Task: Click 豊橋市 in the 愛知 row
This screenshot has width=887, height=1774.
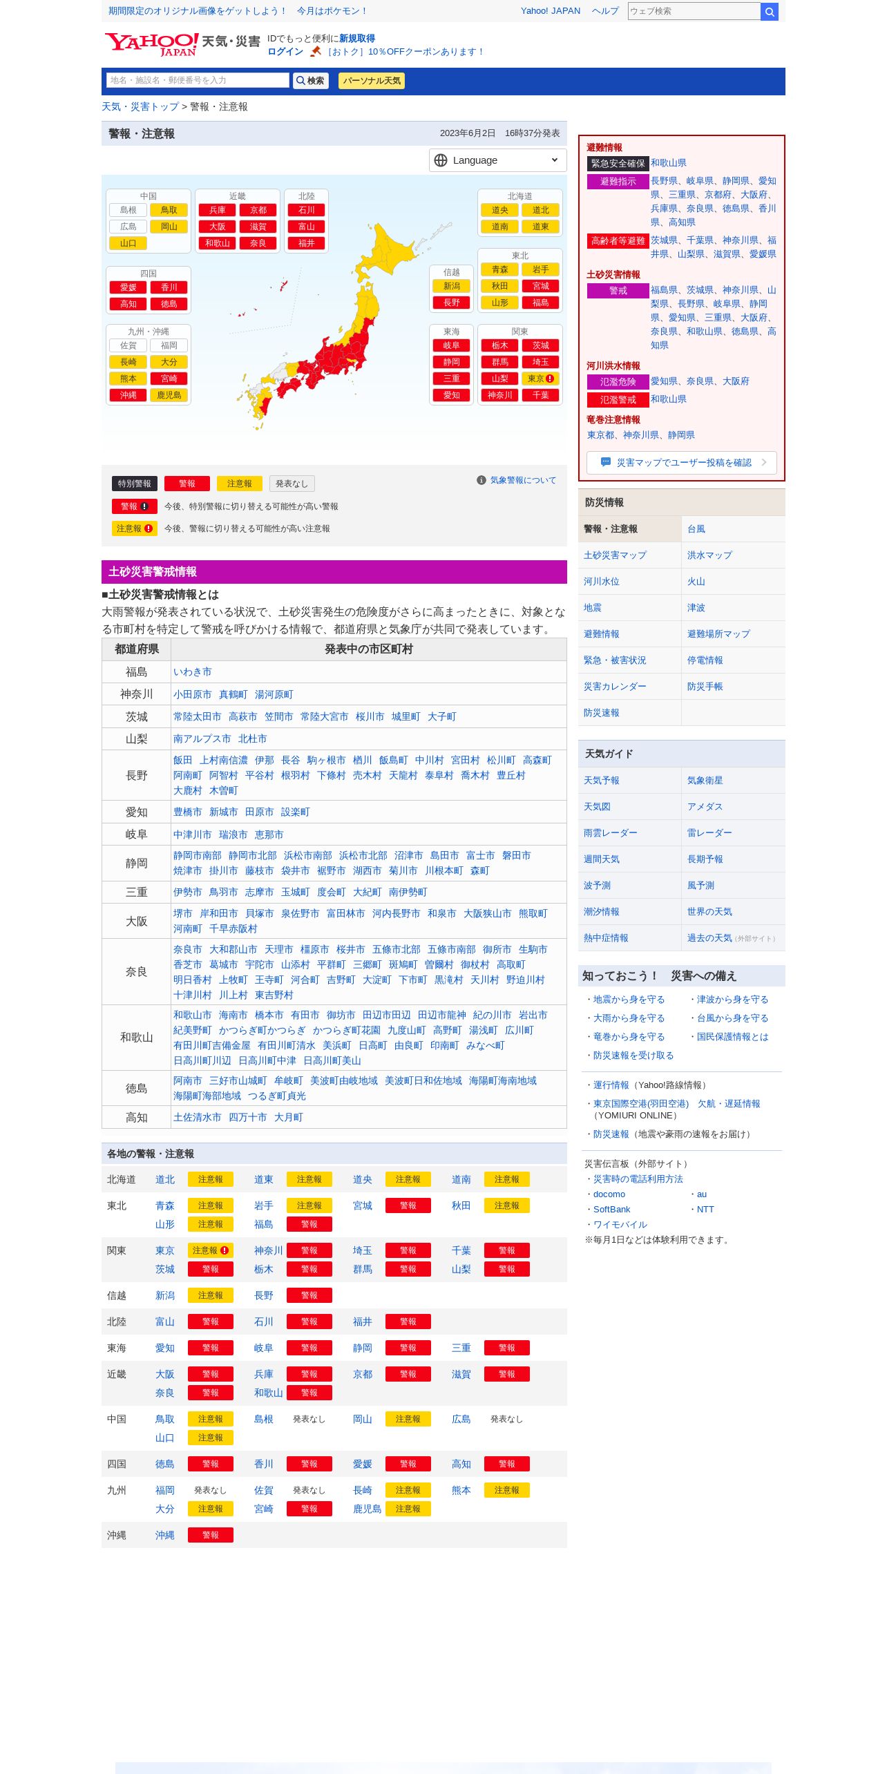Action: pyautogui.click(x=188, y=812)
